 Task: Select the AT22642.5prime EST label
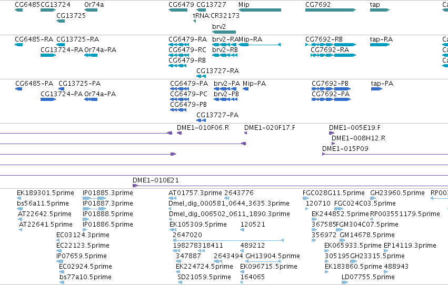pos(45,214)
